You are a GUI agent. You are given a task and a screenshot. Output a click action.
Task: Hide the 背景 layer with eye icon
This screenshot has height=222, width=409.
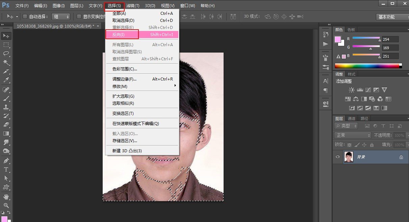pos(337,157)
